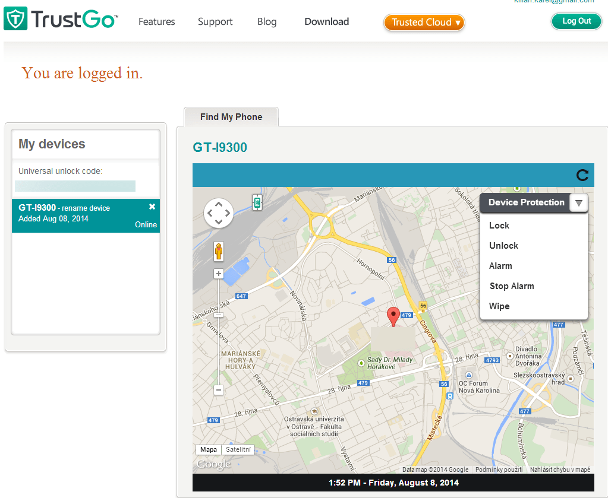The height and width of the screenshot is (498, 608).
Task: Click the Slezskoostravský hrad marker
Action: point(570,379)
